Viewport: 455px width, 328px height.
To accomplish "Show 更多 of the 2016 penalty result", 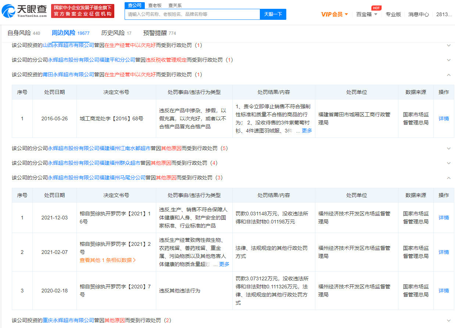I will 307,131.
